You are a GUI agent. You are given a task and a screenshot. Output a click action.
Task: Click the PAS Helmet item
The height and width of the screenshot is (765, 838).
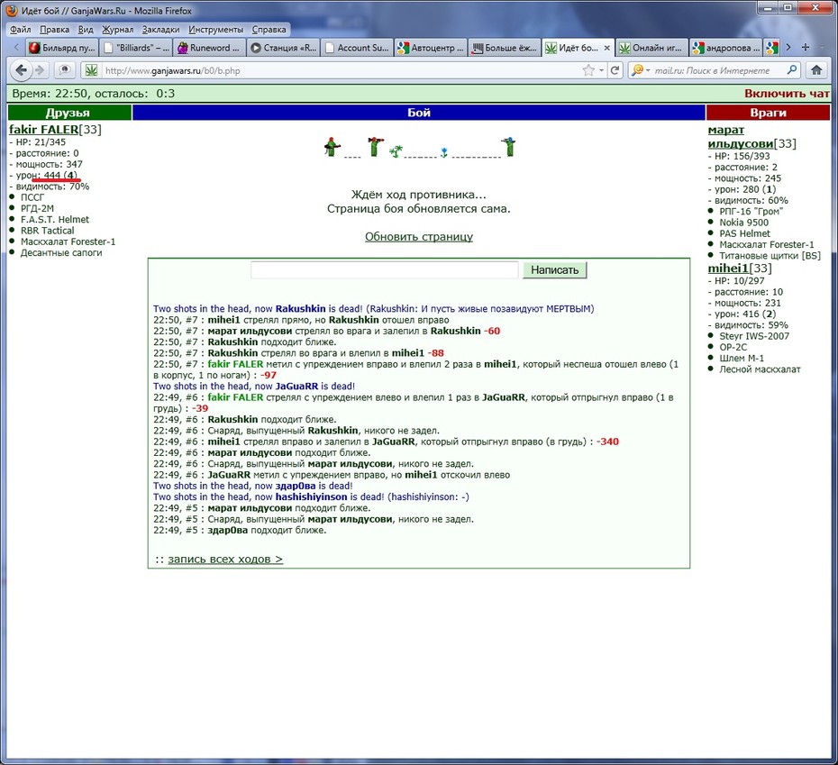[744, 233]
